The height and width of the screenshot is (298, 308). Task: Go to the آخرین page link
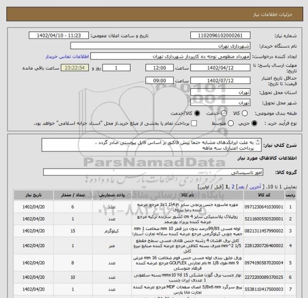255,187
